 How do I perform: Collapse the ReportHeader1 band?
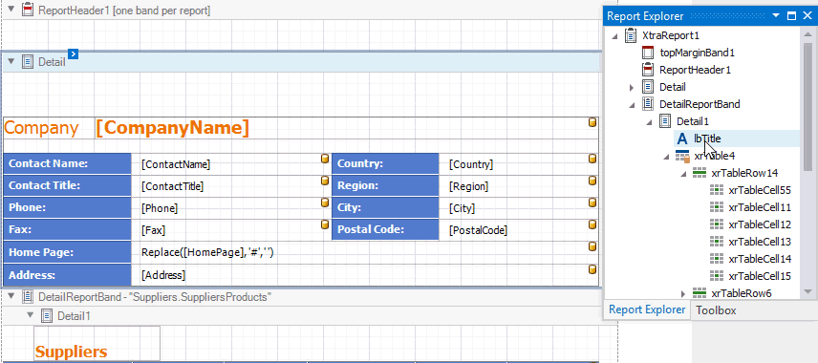pyautogui.click(x=11, y=10)
